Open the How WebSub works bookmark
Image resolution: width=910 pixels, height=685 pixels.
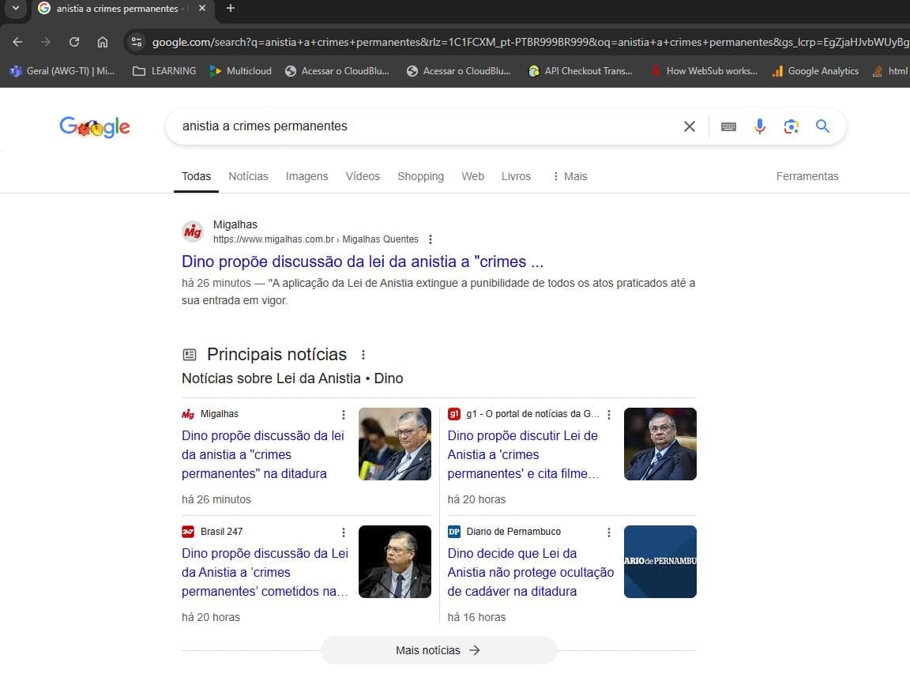coord(703,71)
